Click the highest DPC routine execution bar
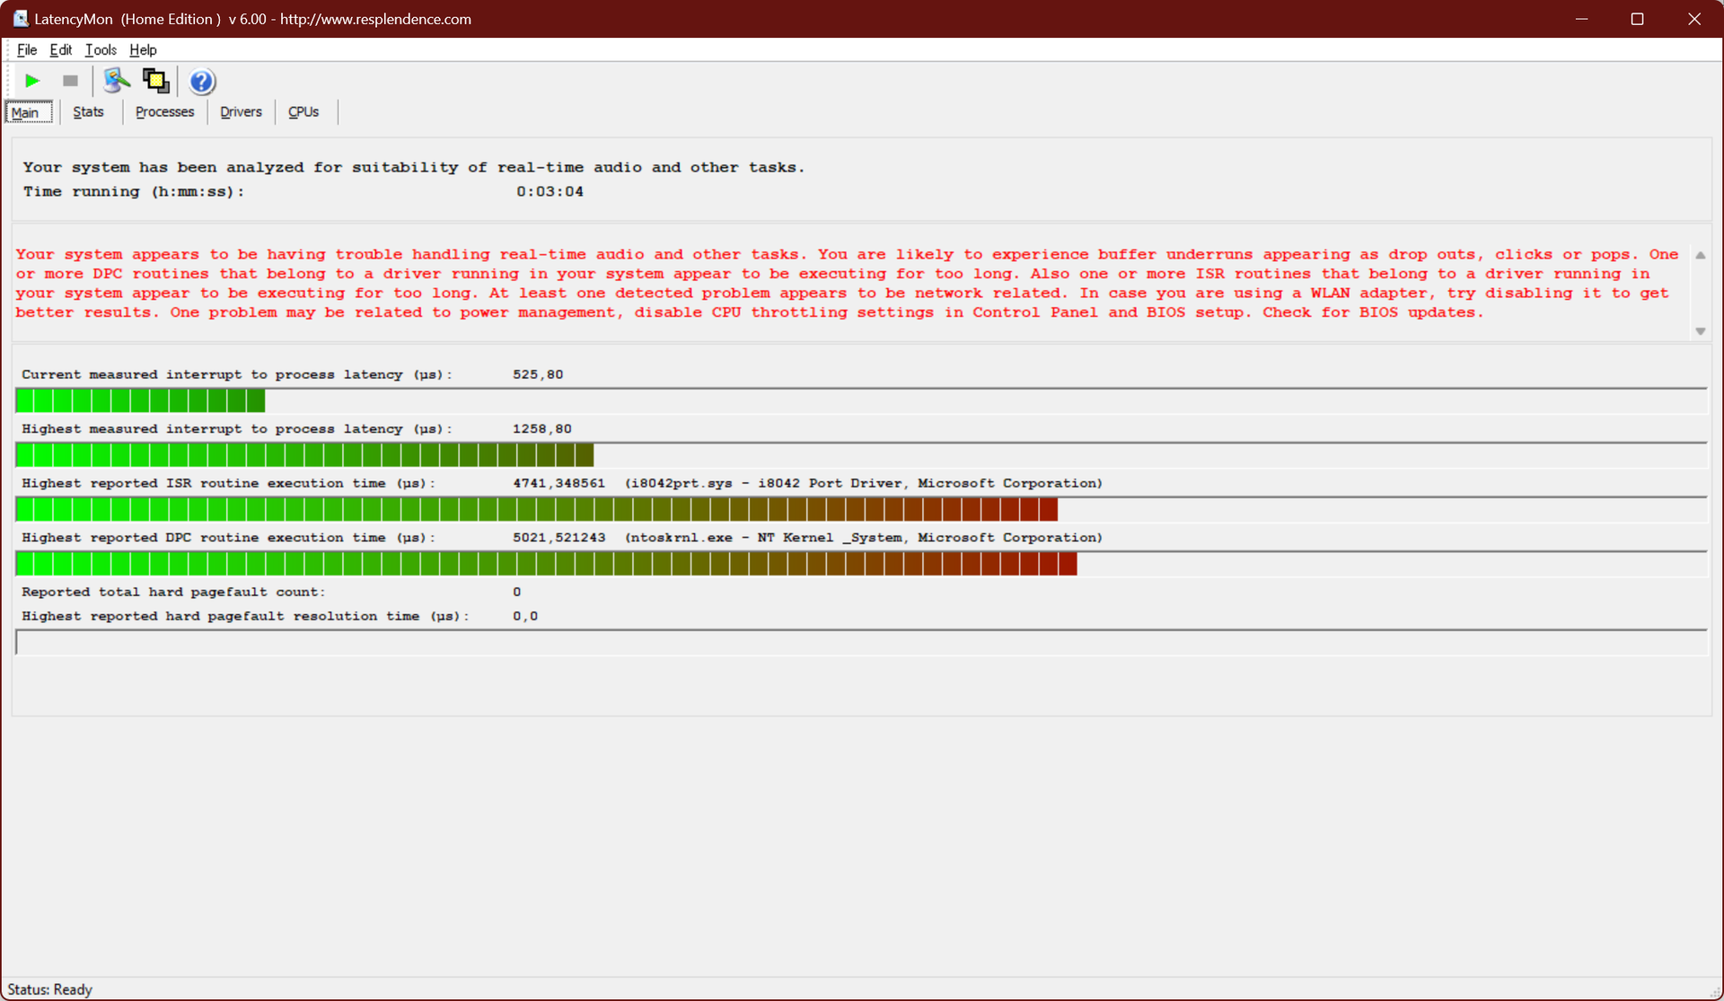The height and width of the screenshot is (1001, 1724). pos(546,564)
